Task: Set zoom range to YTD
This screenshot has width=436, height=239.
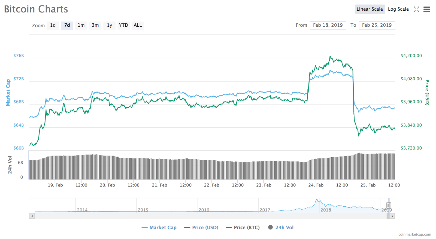Action: 123,25
